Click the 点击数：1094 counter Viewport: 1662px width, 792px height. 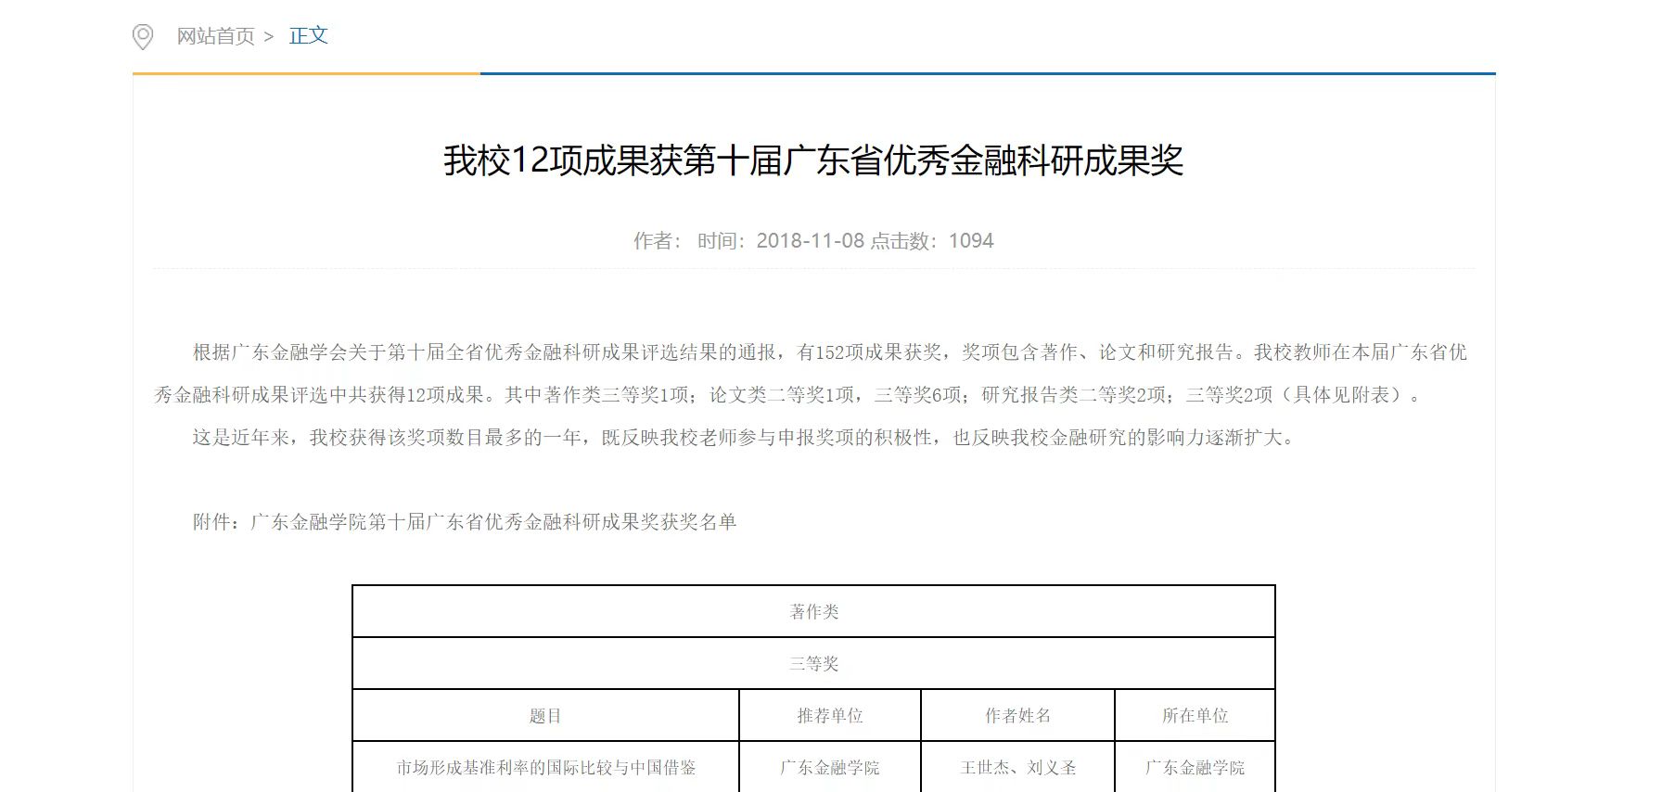pos(931,241)
